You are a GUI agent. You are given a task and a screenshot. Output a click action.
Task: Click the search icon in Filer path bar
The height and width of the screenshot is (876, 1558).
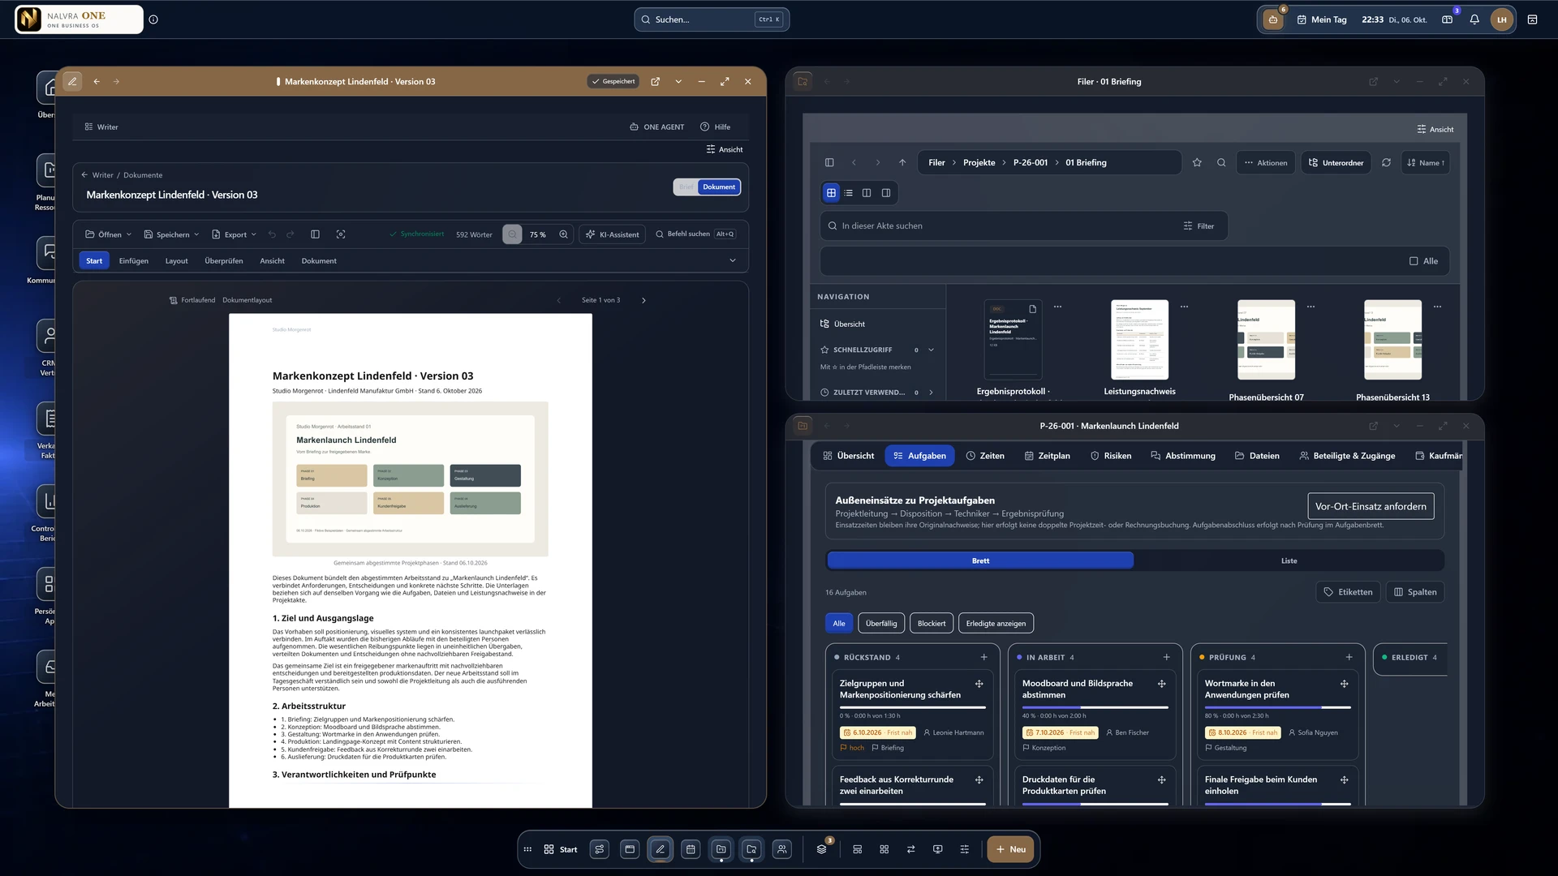[x=1221, y=162]
